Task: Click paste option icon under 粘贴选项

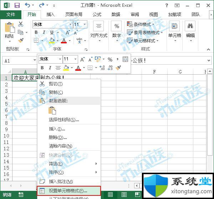Action: (52, 110)
